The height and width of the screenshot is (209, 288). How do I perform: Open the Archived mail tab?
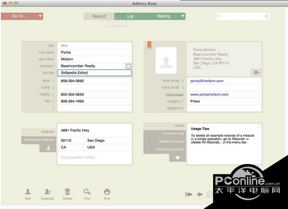pos(165,133)
